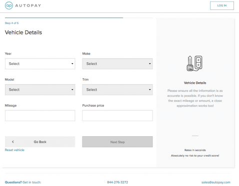The image size is (239, 186).
Task: Click the back chevron on Go Back
Action: coord(13,142)
